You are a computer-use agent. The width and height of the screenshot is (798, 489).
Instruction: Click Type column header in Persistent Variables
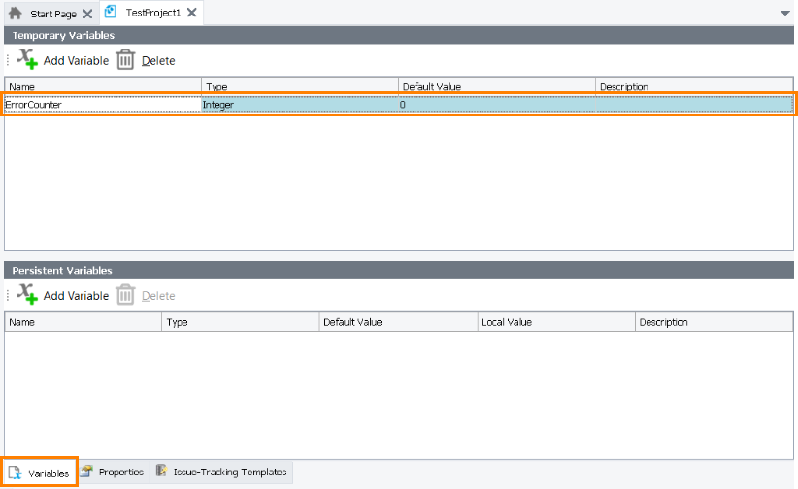click(x=241, y=322)
